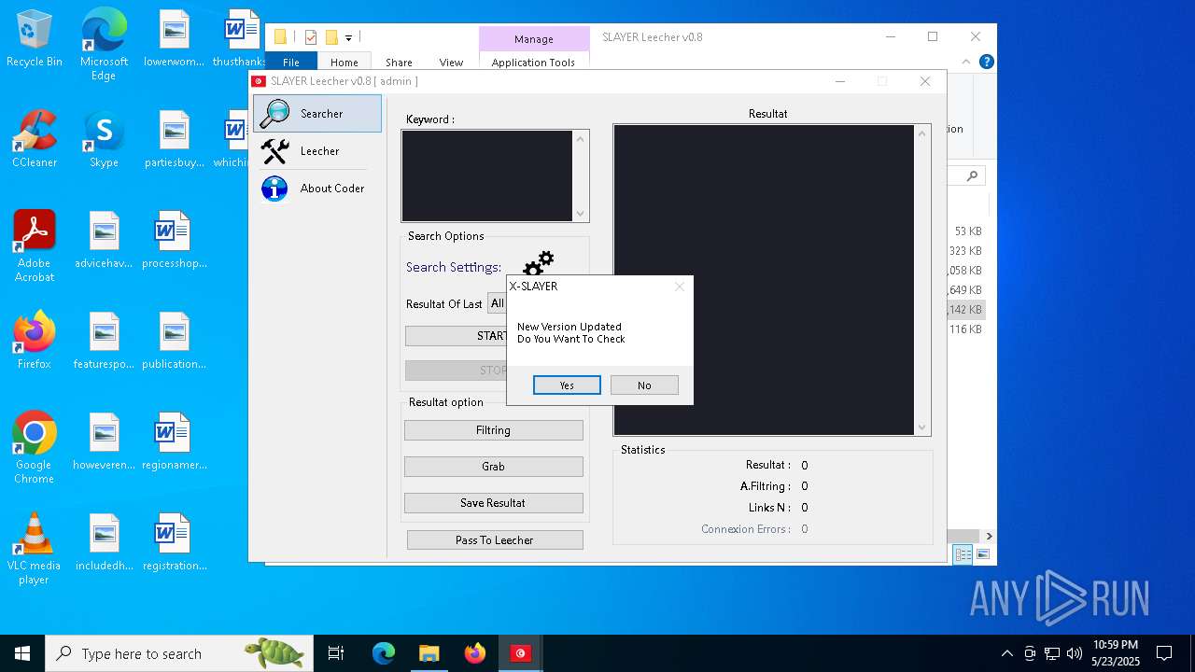Open the Resultat Of Last dropdown
Image resolution: width=1195 pixels, height=672 pixels.
498,303
